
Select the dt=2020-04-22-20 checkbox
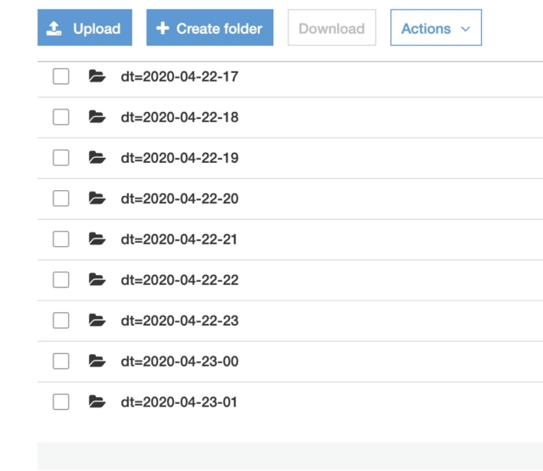pos(61,199)
